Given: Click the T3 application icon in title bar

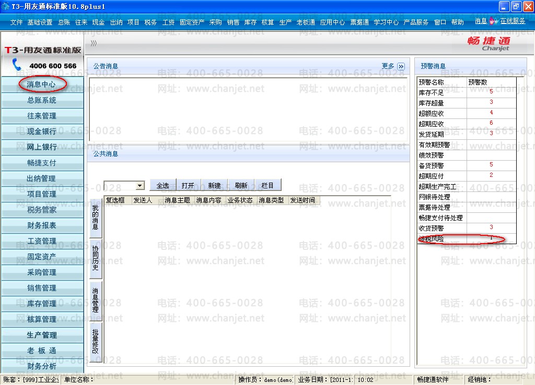Looking at the screenshot, I should point(5,6).
